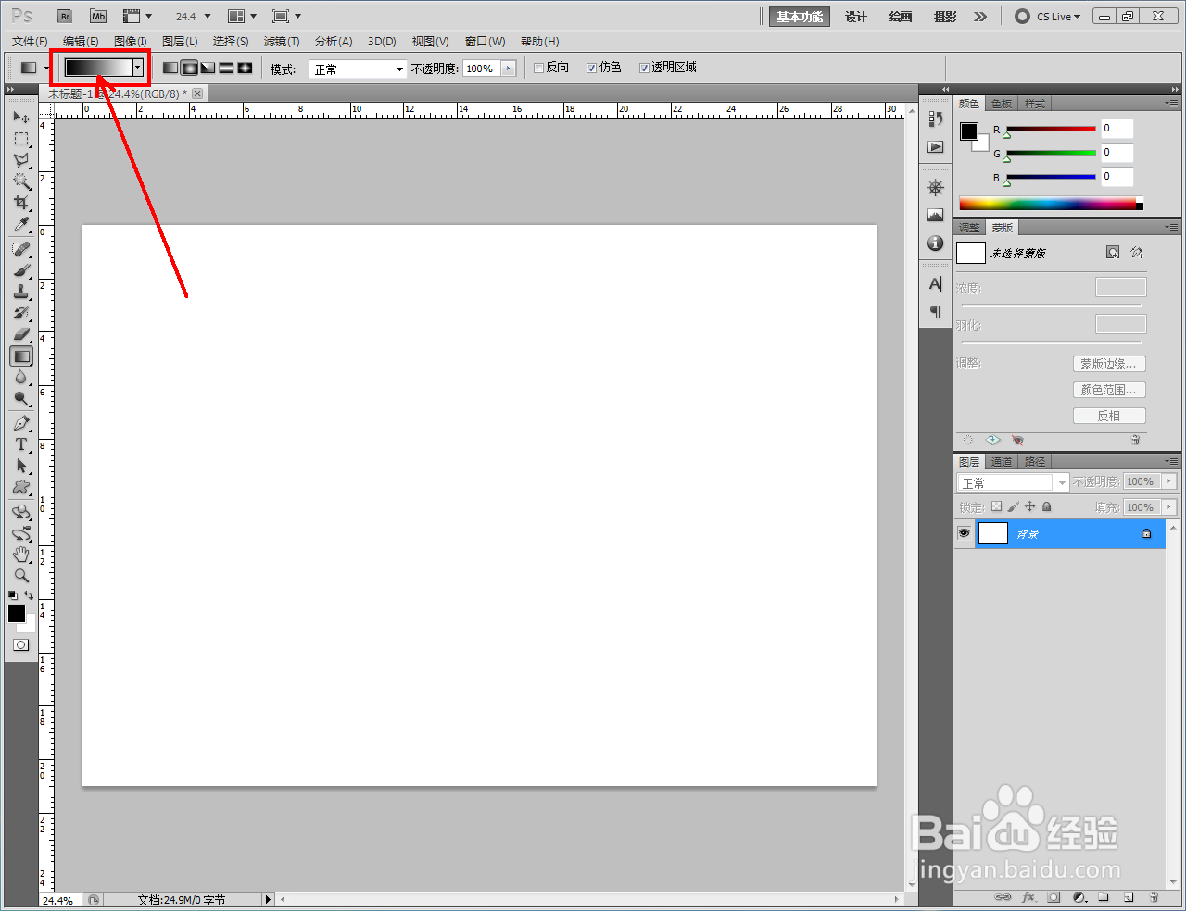Open the opacity slider arrow for 不透明度
The image size is (1186, 911).
pos(509,69)
